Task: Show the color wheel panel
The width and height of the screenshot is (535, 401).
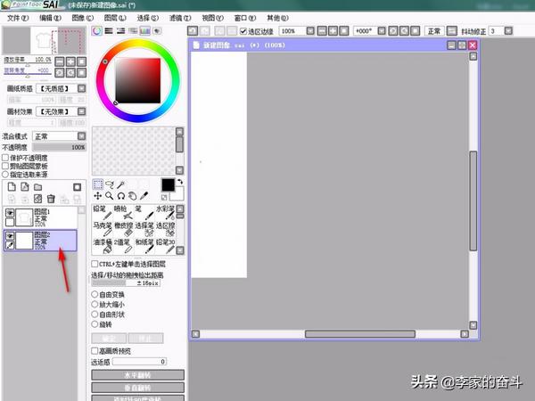Action: 97,31
